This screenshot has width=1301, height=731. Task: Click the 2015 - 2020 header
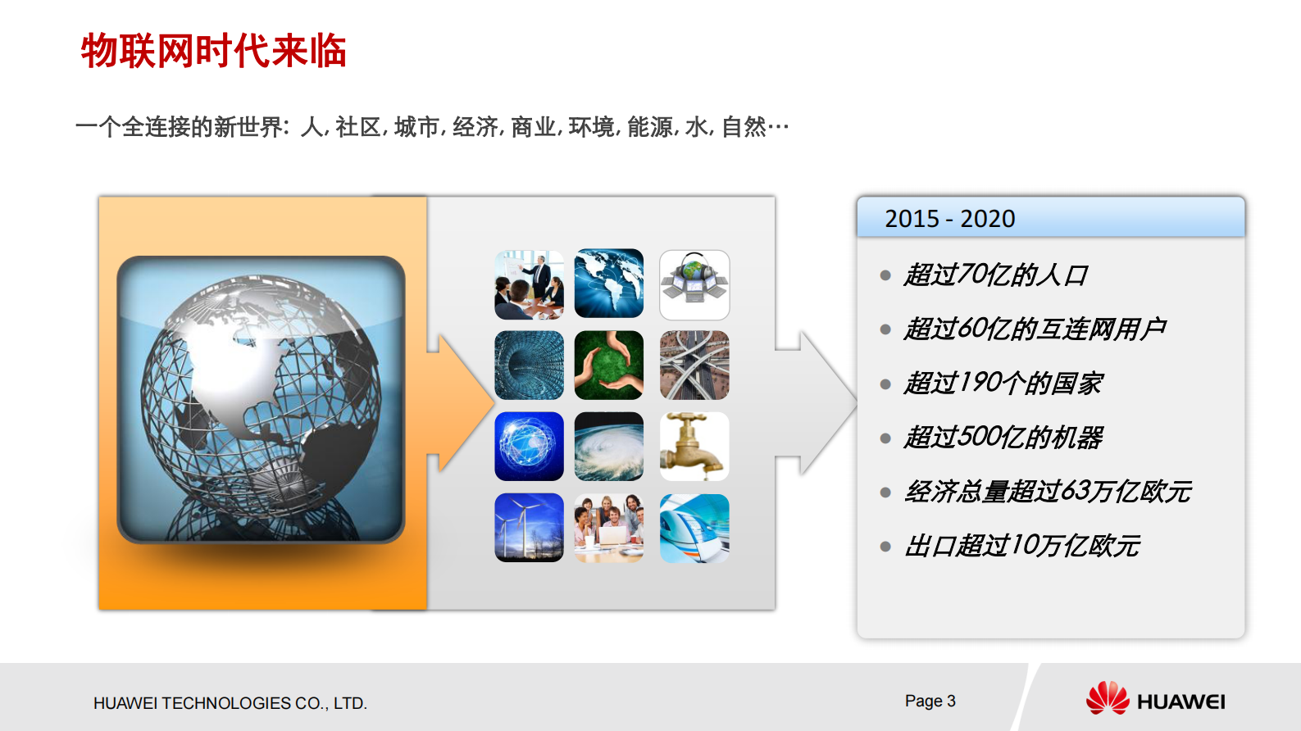pyautogui.click(x=1051, y=218)
